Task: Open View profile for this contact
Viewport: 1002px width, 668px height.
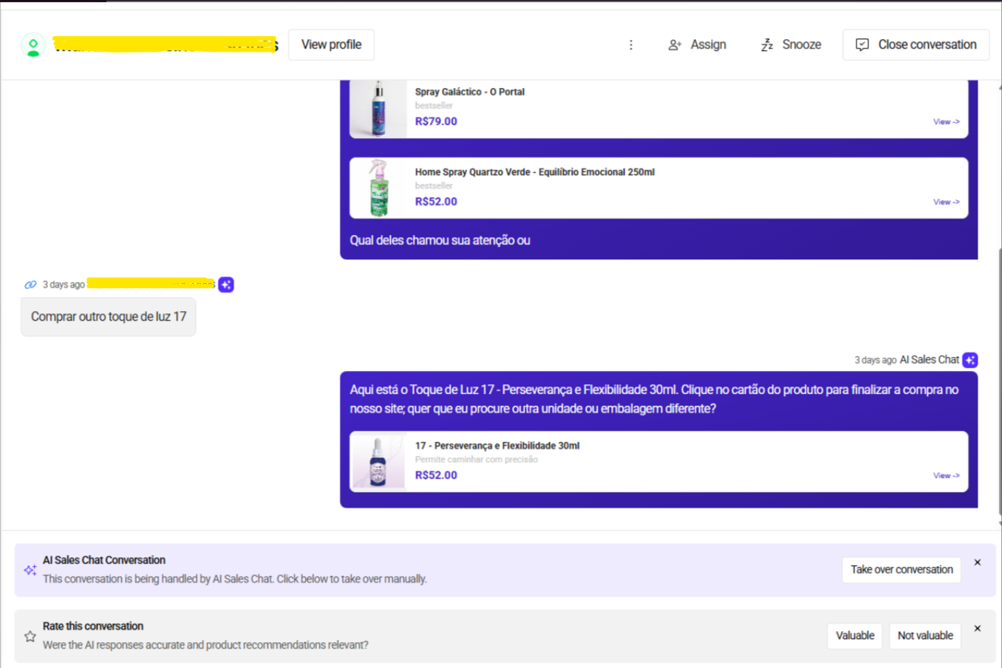Action: (331, 45)
